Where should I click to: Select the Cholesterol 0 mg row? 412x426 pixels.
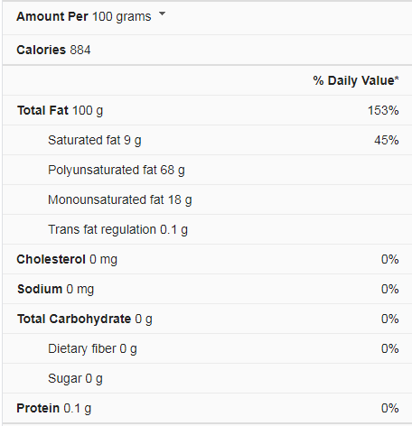pyautogui.click(x=207, y=259)
